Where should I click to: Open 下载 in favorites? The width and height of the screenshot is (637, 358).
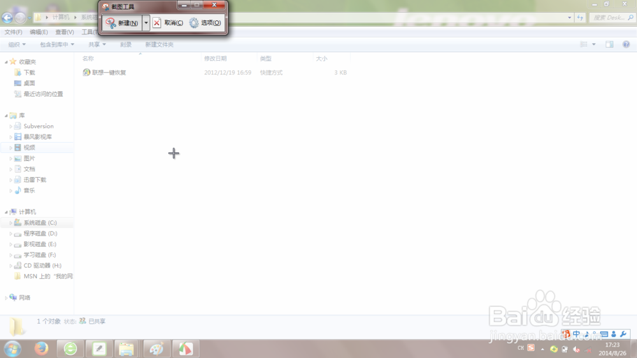[x=29, y=73]
